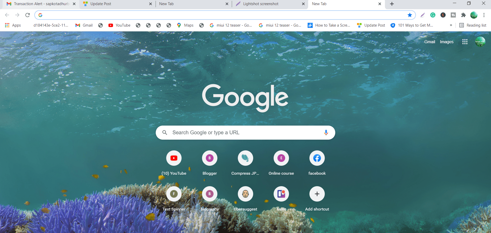Open the Text Spinner shortcut

pyautogui.click(x=174, y=199)
